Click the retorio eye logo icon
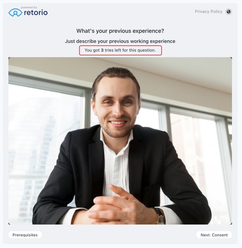This screenshot has height=248, width=242. click(15, 13)
